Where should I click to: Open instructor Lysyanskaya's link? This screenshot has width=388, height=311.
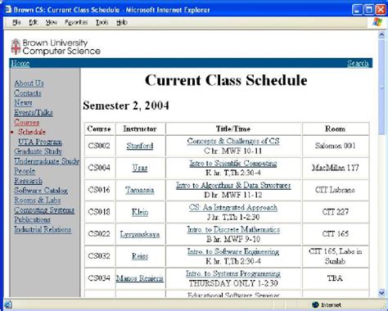click(x=140, y=234)
